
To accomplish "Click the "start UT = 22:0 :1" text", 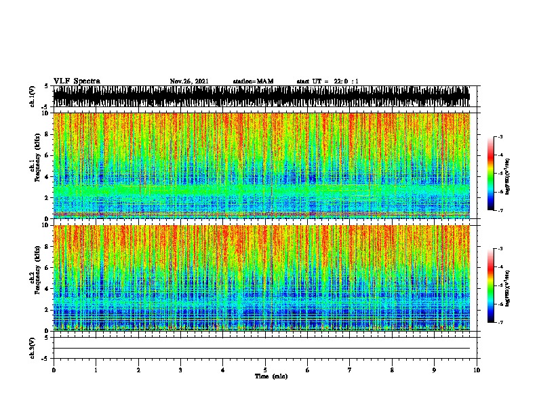I will click(327, 81).
